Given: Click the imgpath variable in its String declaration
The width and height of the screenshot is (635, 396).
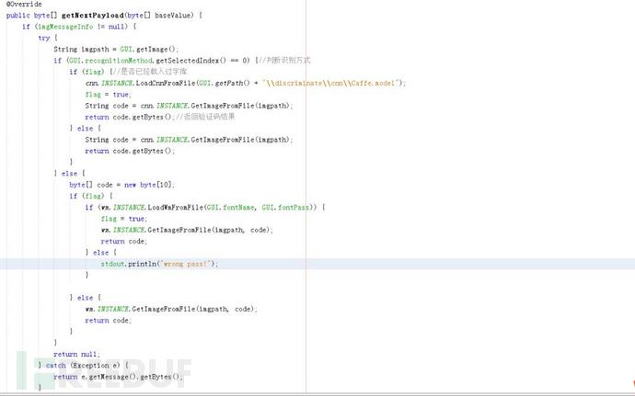Looking at the screenshot, I should coord(95,50).
